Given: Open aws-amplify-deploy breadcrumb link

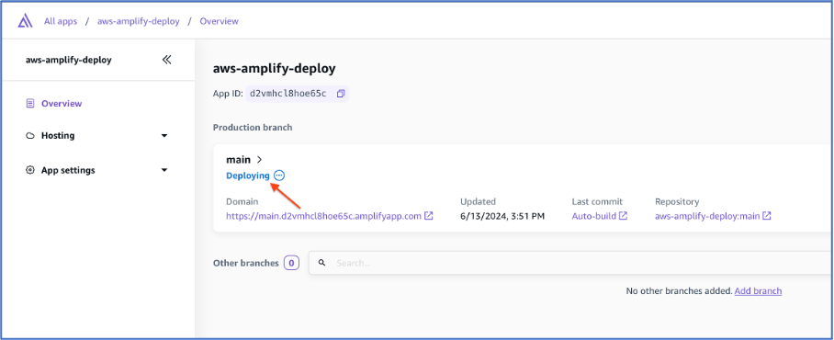Looking at the screenshot, I should [x=139, y=21].
